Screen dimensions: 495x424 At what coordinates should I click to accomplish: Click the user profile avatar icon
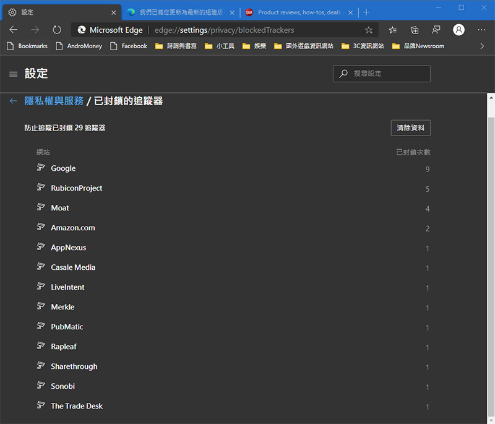[458, 30]
